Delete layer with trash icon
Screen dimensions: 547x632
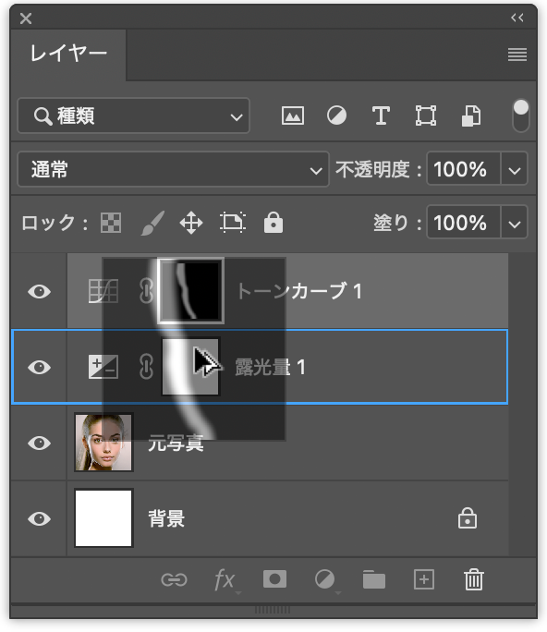474,579
